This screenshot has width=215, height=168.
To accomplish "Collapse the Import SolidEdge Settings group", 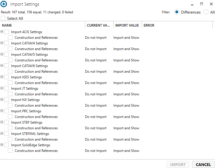I will tap(2, 145).
